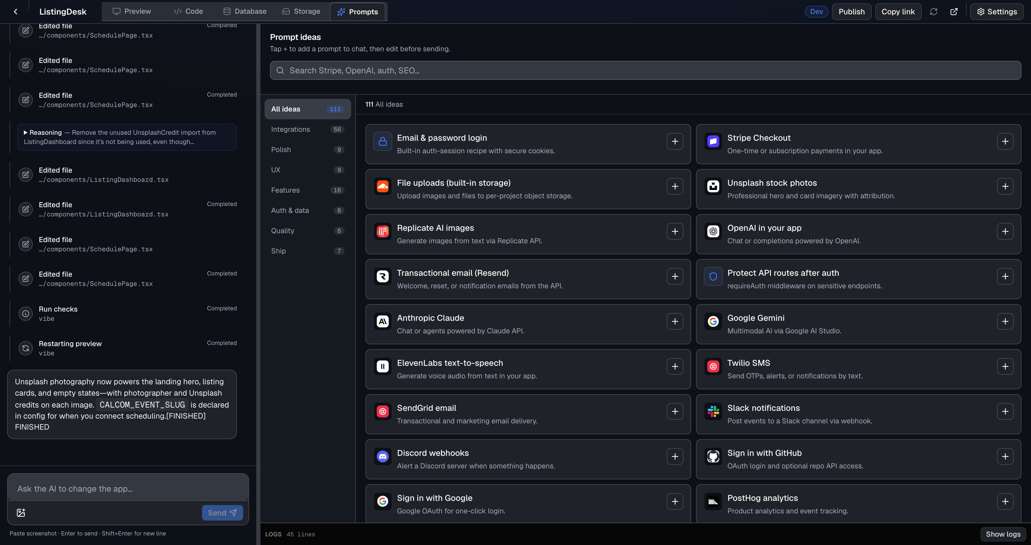The image size is (1031, 545).
Task: Add the Protect API routes prompt
Action: (1005, 276)
